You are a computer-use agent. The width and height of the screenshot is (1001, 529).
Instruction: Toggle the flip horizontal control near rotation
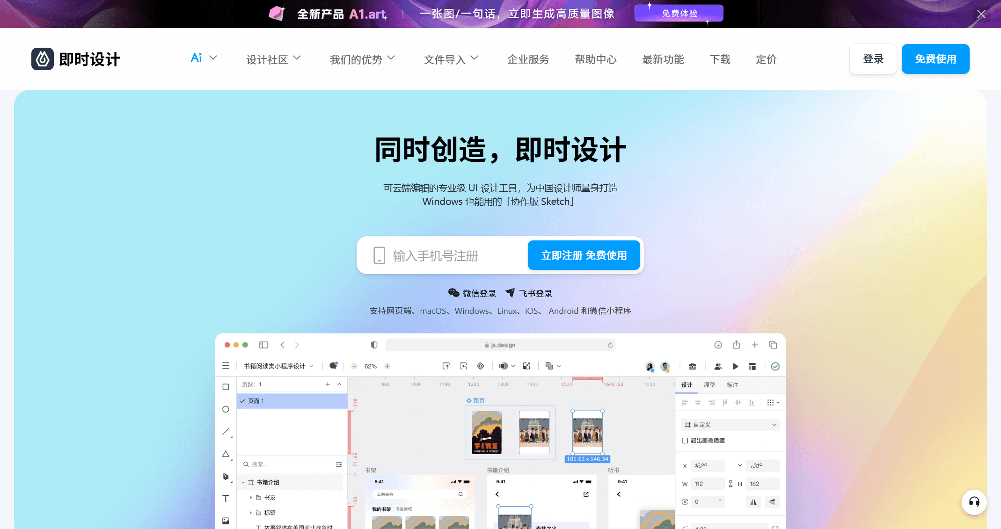pos(753,501)
